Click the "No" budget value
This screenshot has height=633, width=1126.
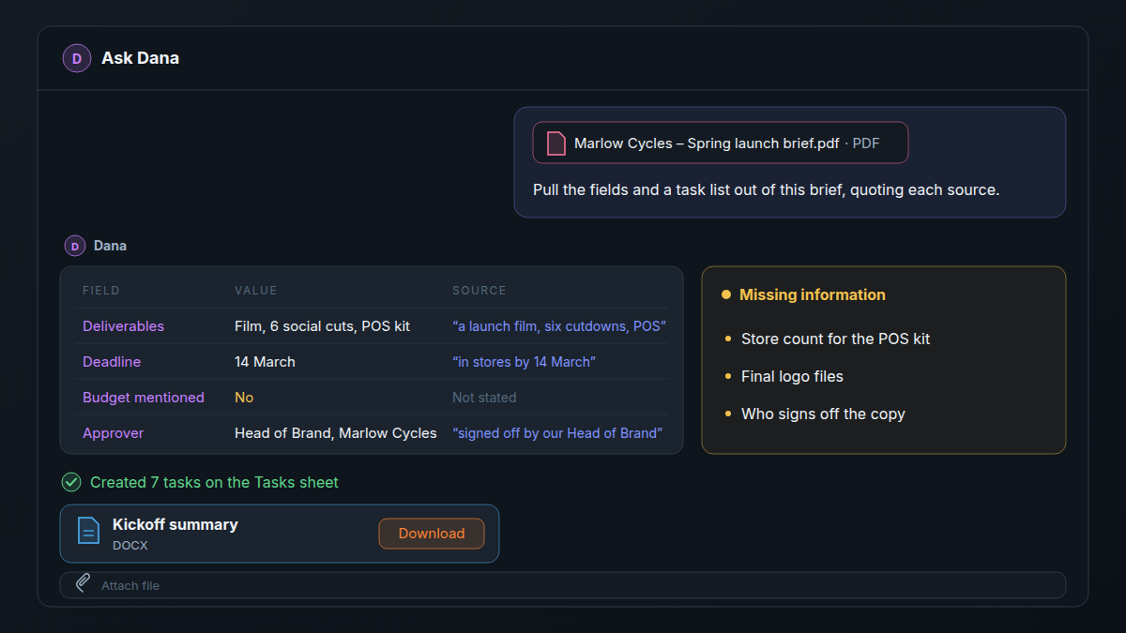(244, 398)
